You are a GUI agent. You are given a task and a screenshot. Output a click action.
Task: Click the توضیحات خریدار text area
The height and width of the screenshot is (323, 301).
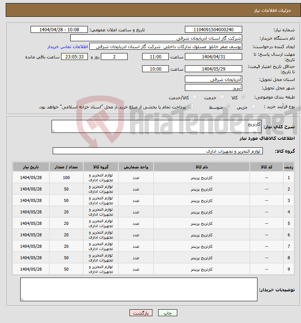click(x=139, y=289)
